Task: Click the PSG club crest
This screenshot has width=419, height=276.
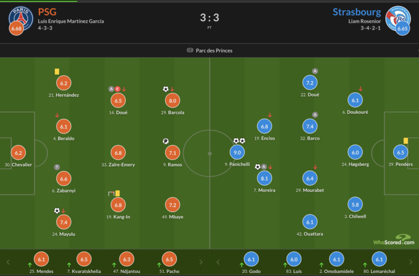Action: 17,17
